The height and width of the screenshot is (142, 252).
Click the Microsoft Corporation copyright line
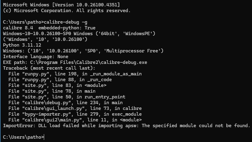(66, 11)
